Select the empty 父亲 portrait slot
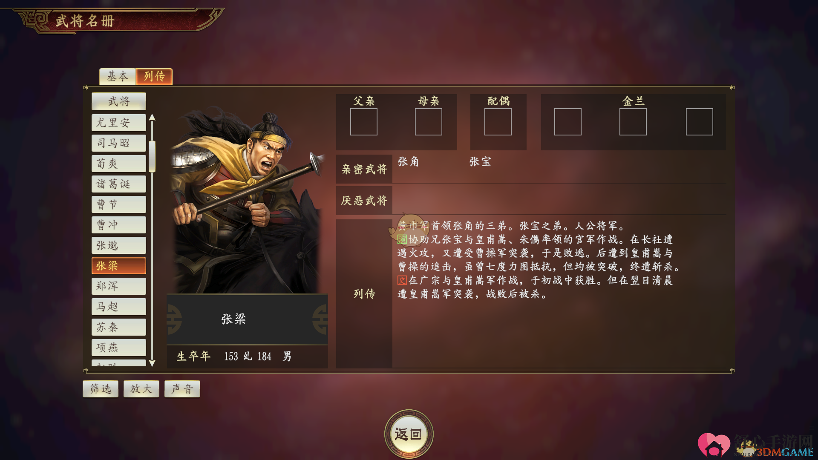The width and height of the screenshot is (818, 460). (x=364, y=122)
